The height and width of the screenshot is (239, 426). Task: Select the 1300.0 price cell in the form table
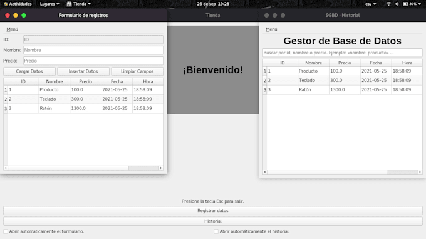86,108
